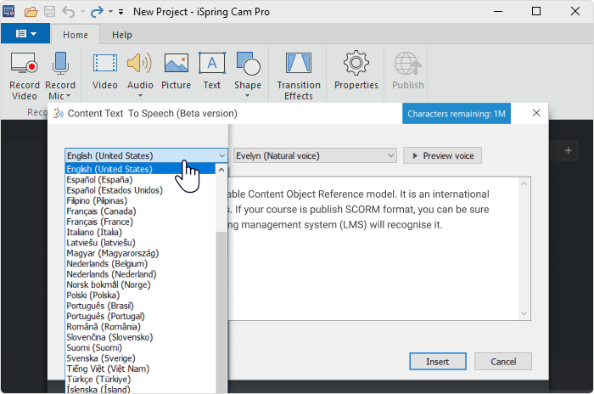Click the Preview voice button

442,155
